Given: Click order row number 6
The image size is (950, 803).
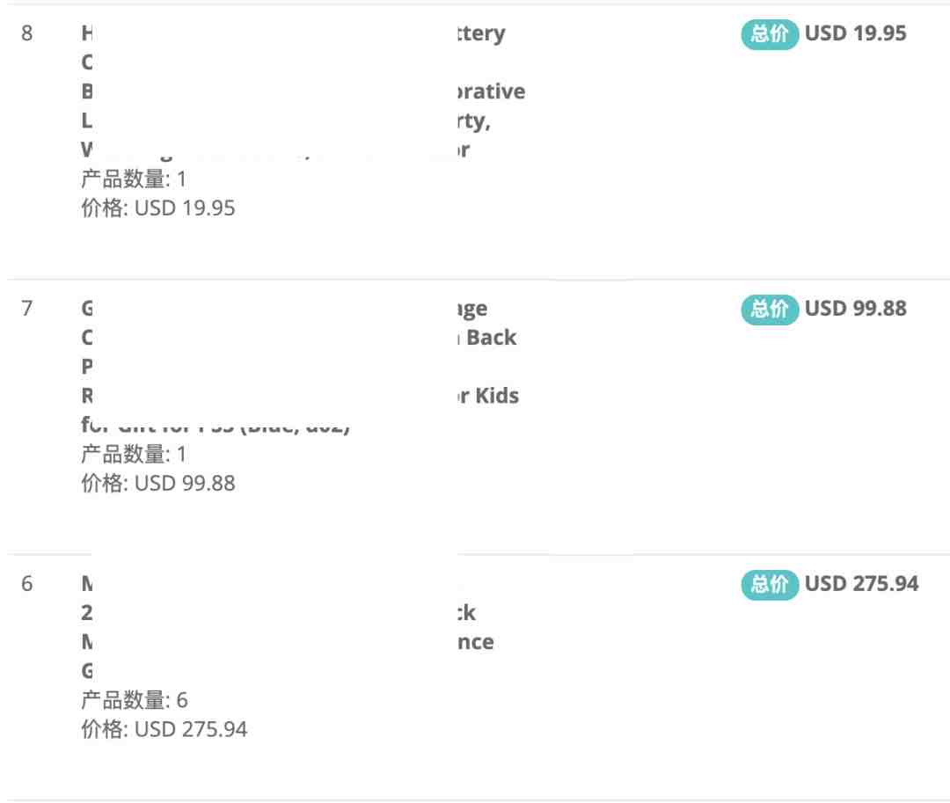Looking at the screenshot, I should tap(26, 584).
